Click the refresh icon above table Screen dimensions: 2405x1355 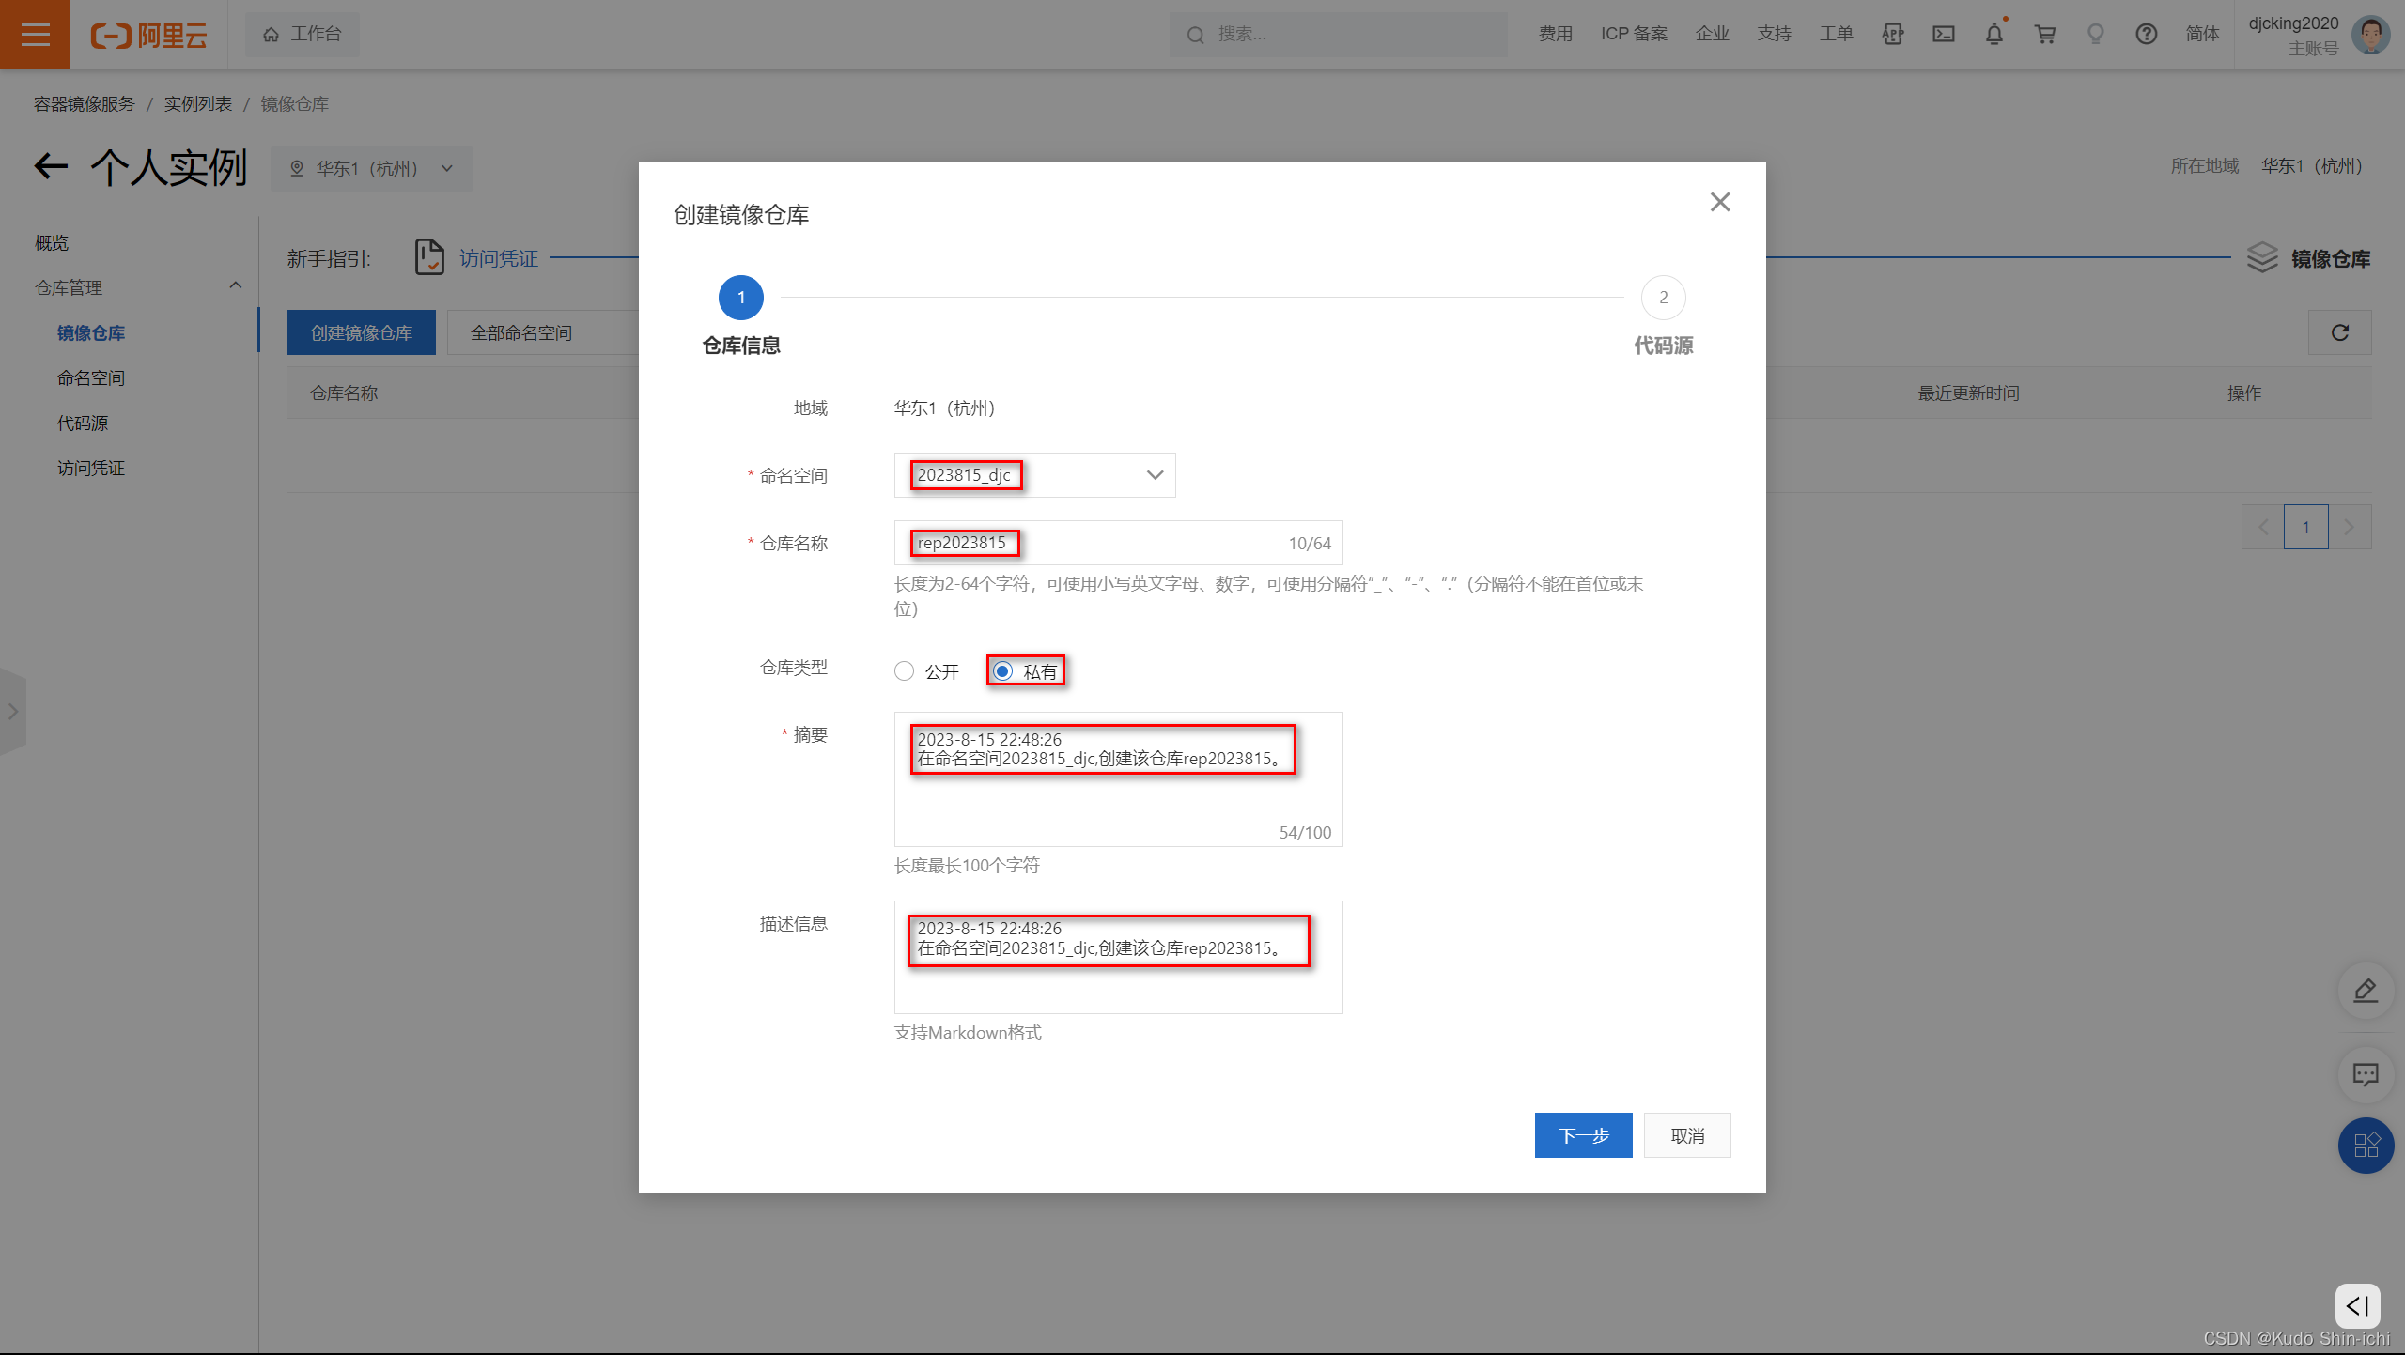pyautogui.click(x=2339, y=332)
